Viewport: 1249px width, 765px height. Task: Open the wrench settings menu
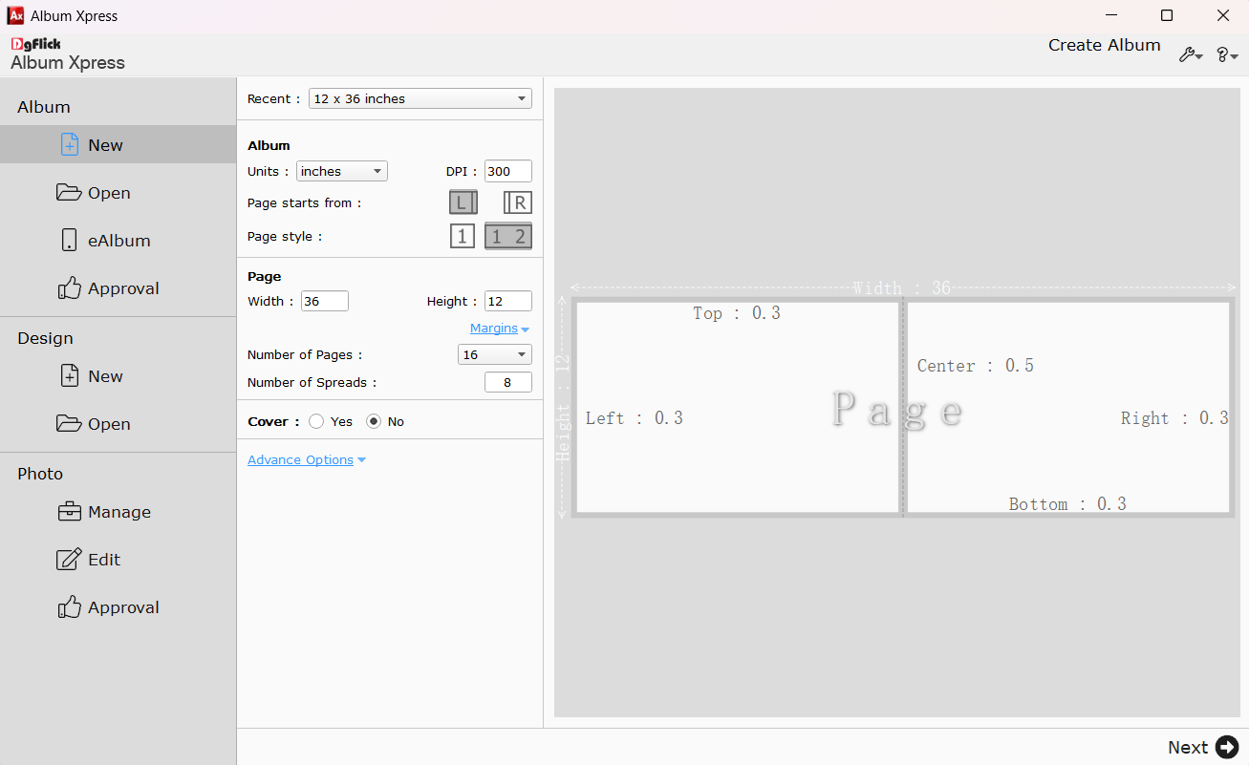coord(1191,55)
